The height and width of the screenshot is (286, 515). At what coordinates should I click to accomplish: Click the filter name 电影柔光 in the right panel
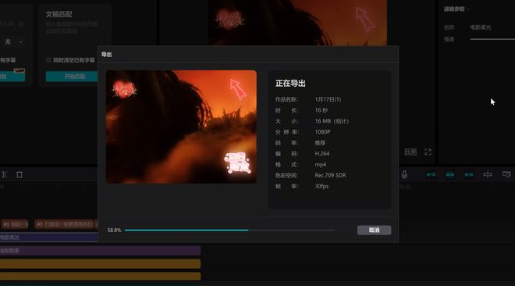click(x=481, y=27)
